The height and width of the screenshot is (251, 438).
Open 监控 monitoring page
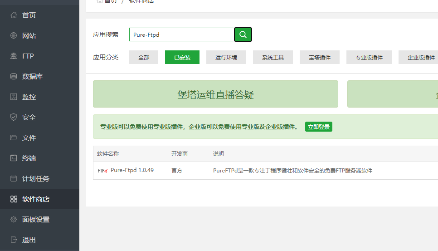39,97
